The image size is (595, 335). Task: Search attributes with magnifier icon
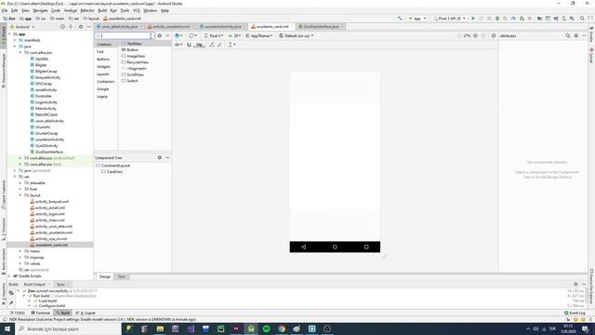click(x=568, y=35)
